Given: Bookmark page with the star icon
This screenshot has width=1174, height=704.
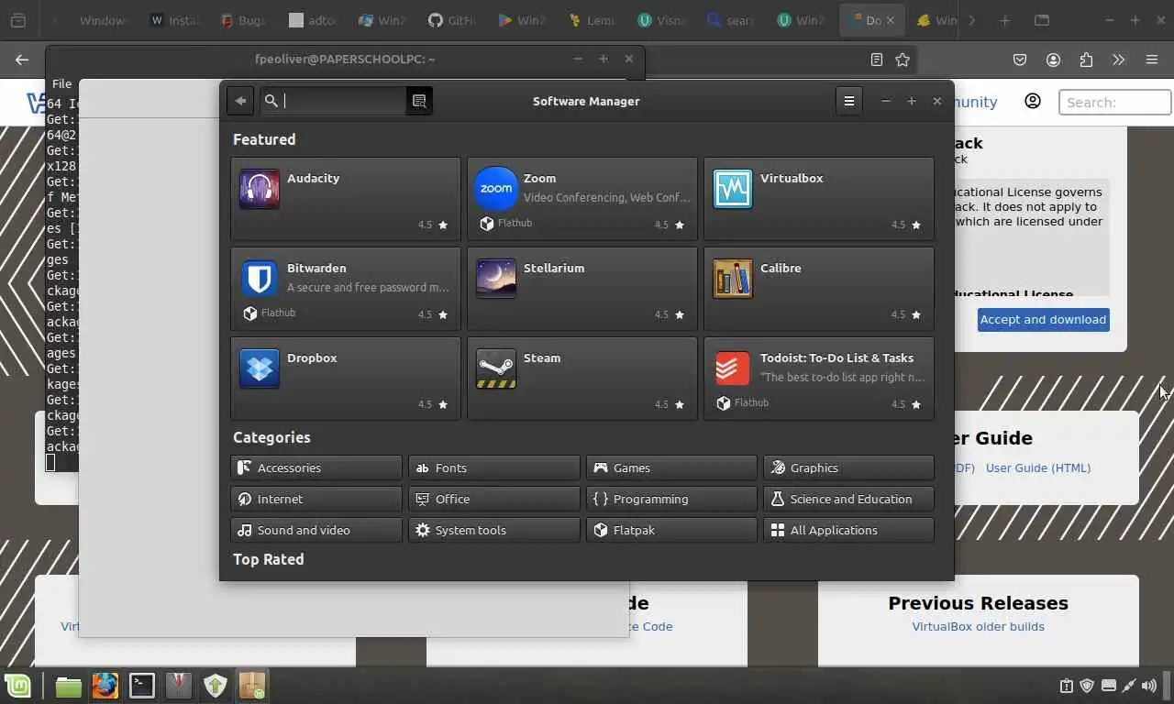Looking at the screenshot, I should point(903,60).
